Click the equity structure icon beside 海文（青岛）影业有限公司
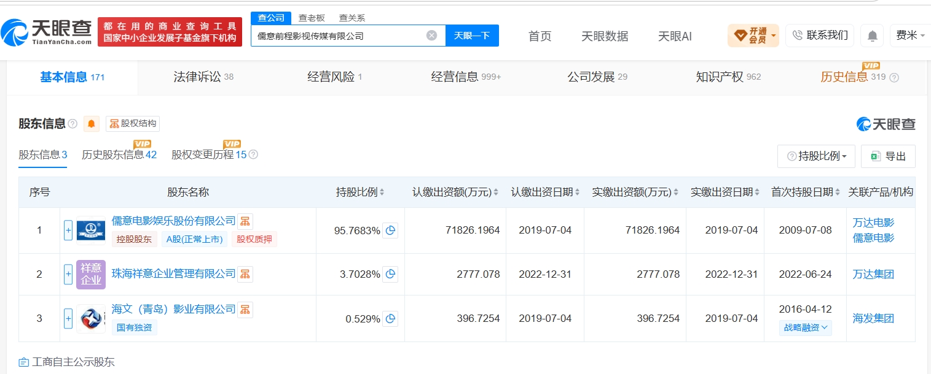Viewport: 931px width, 374px height. (245, 310)
